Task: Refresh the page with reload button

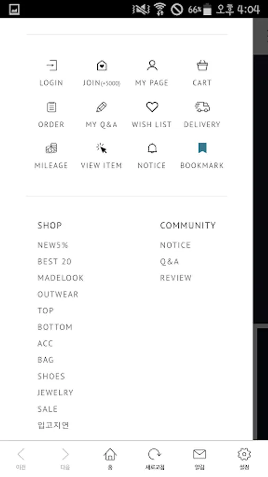Action: click(155, 458)
